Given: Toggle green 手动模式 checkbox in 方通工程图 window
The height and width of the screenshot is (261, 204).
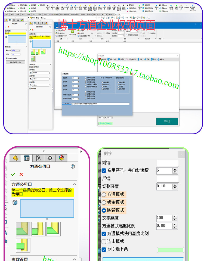Looking at the screenshot, I should [x=98, y=123].
